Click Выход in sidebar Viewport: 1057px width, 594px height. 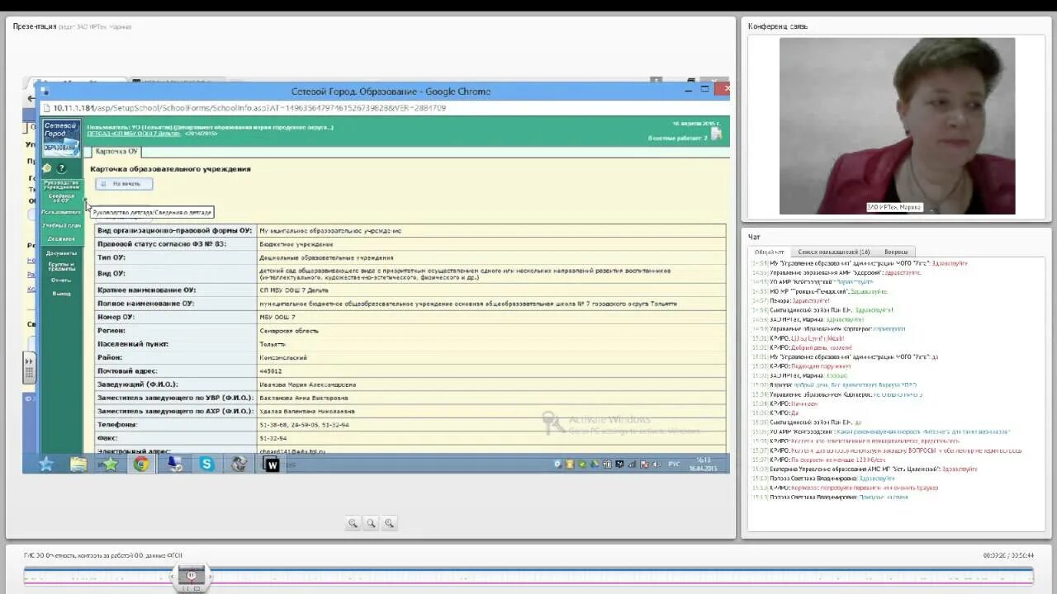62,293
